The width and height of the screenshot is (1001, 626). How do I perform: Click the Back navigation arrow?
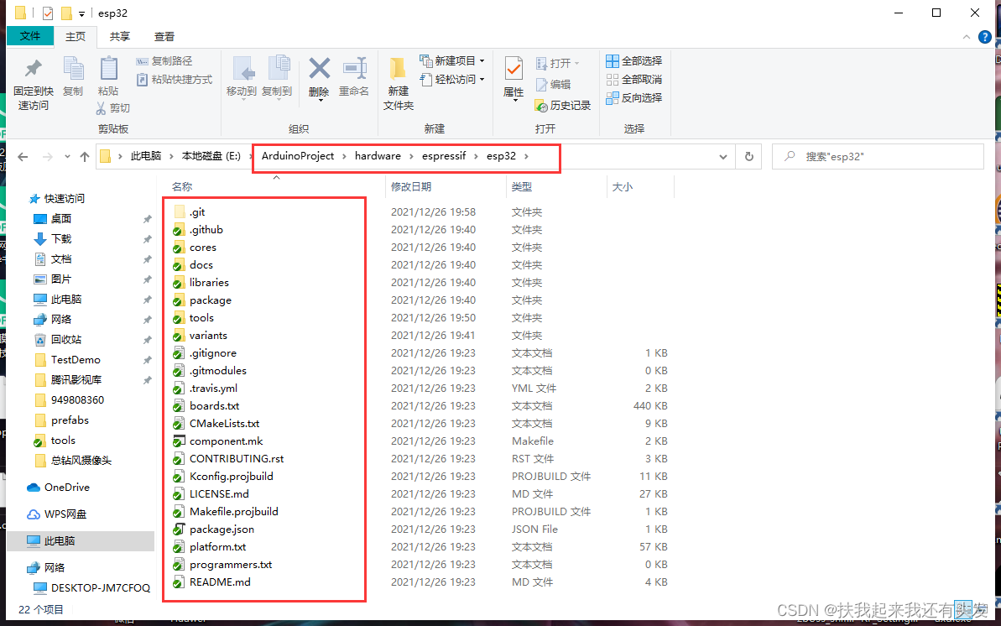click(x=23, y=156)
